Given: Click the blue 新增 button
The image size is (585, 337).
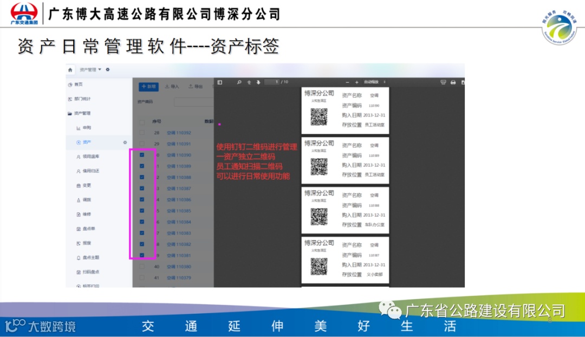Looking at the screenshot, I should pyautogui.click(x=148, y=87).
